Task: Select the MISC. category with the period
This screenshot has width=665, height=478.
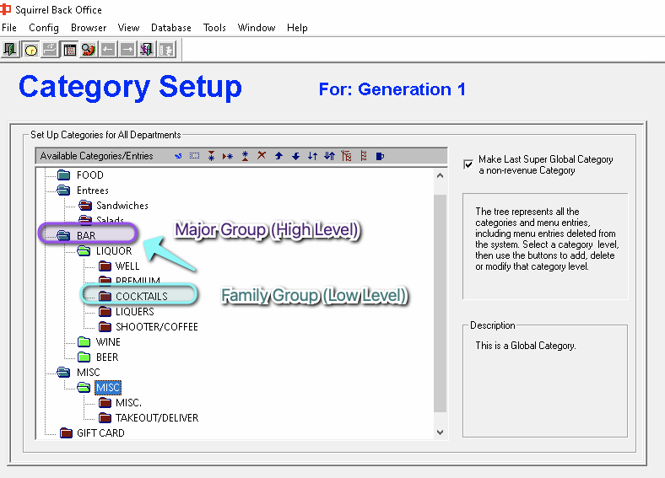Action: coord(128,403)
